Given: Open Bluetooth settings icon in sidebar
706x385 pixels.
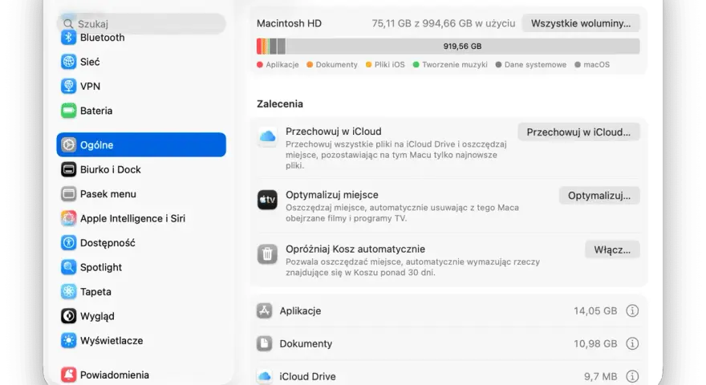Looking at the screenshot, I should (68, 38).
